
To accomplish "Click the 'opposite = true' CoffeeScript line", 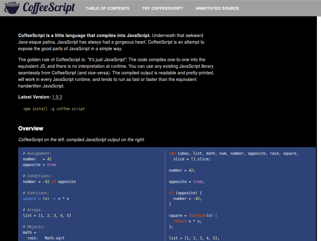I will pos(39,165).
